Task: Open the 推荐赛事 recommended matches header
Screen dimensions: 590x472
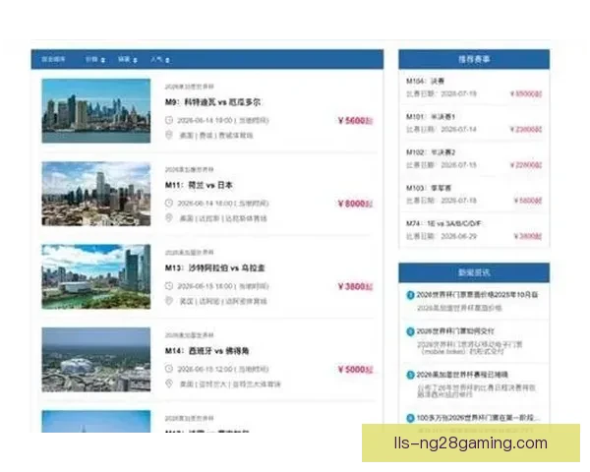Action: [x=474, y=59]
